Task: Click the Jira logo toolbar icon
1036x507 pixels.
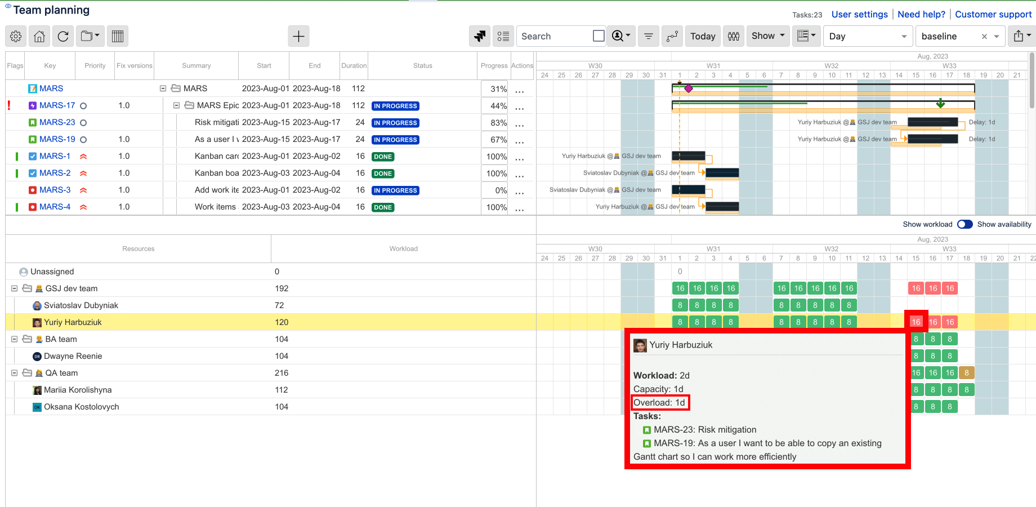Action: [x=480, y=36]
